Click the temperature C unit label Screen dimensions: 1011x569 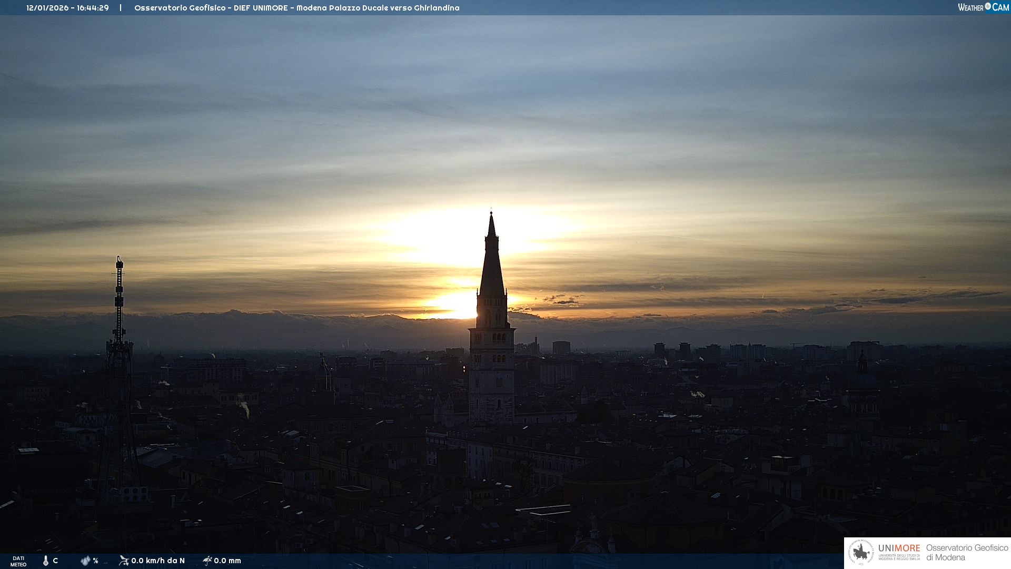pyautogui.click(x=55, y=561)
